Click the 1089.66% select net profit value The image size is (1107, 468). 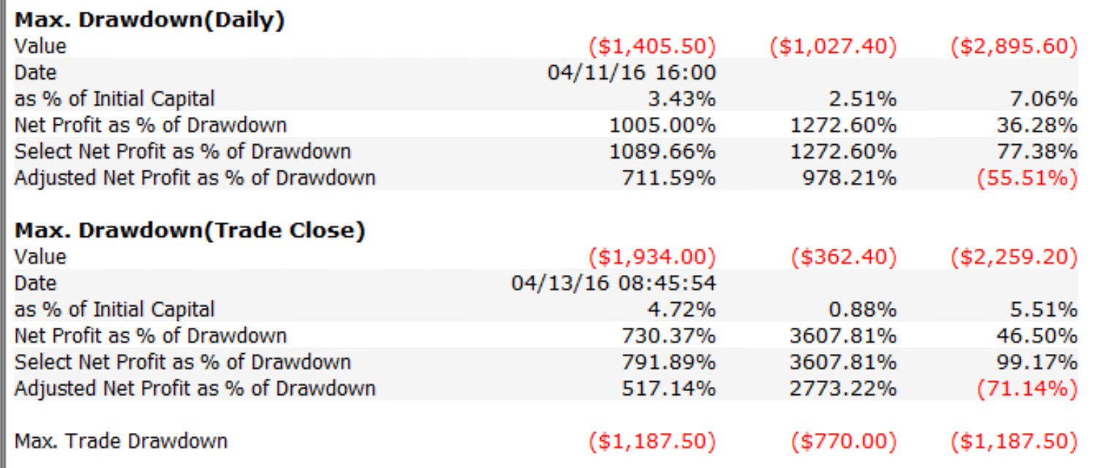pos(662,151)
